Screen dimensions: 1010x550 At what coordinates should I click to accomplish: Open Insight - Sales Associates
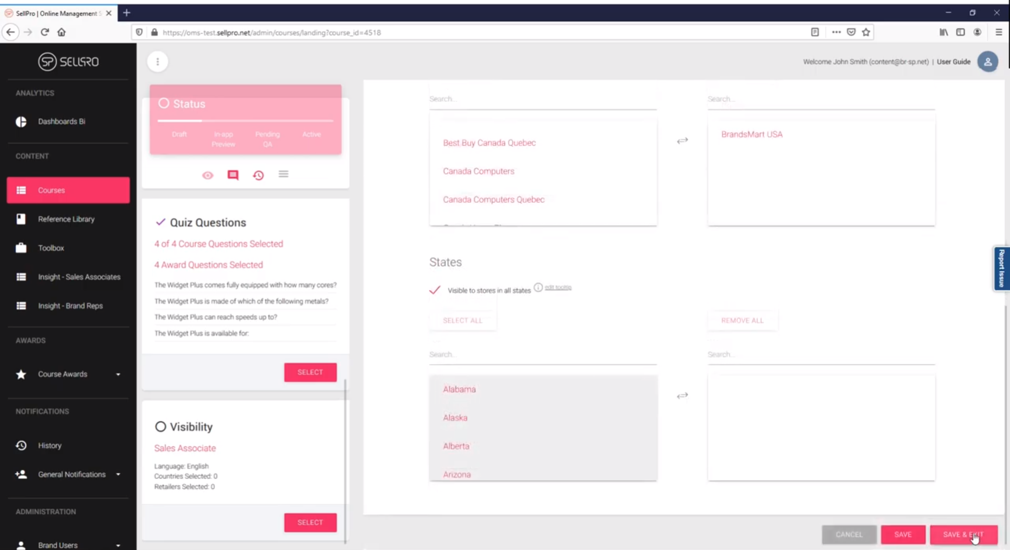[68, 277]
